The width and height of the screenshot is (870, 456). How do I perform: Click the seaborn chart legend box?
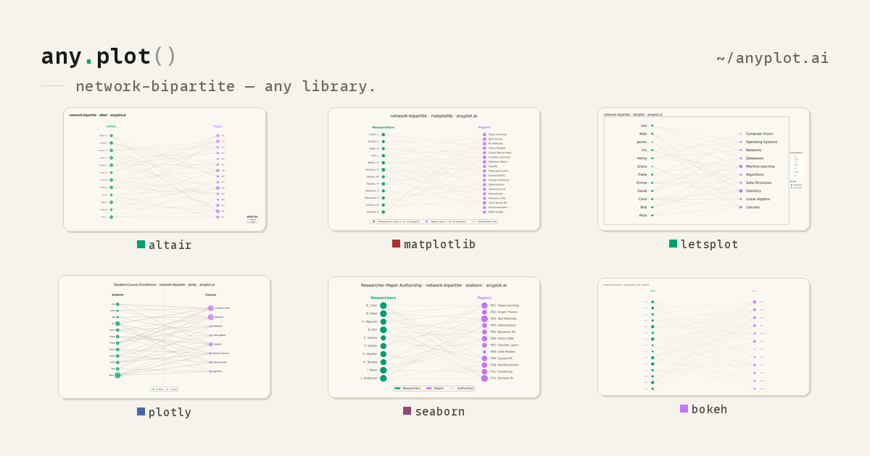(434, 389)
